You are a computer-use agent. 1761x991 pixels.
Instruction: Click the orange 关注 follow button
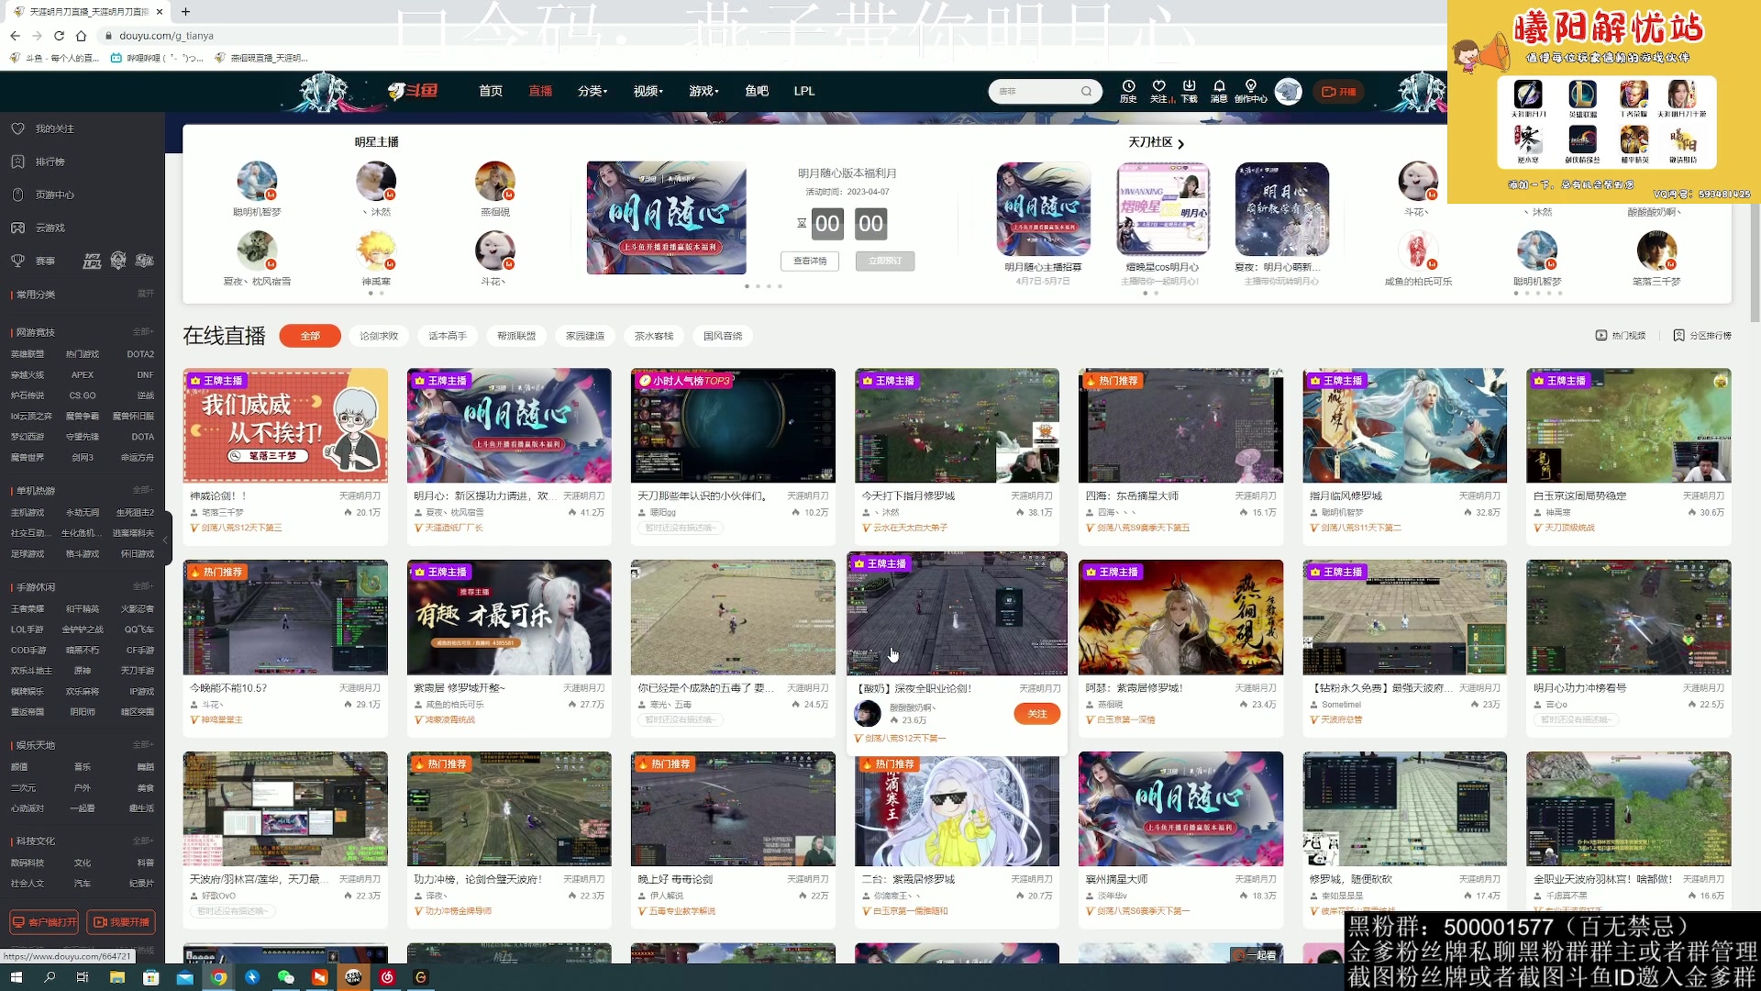[x=1036, y=714]
